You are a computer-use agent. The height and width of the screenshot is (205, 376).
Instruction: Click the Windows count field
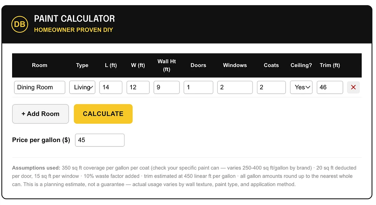tap(235, 87)
